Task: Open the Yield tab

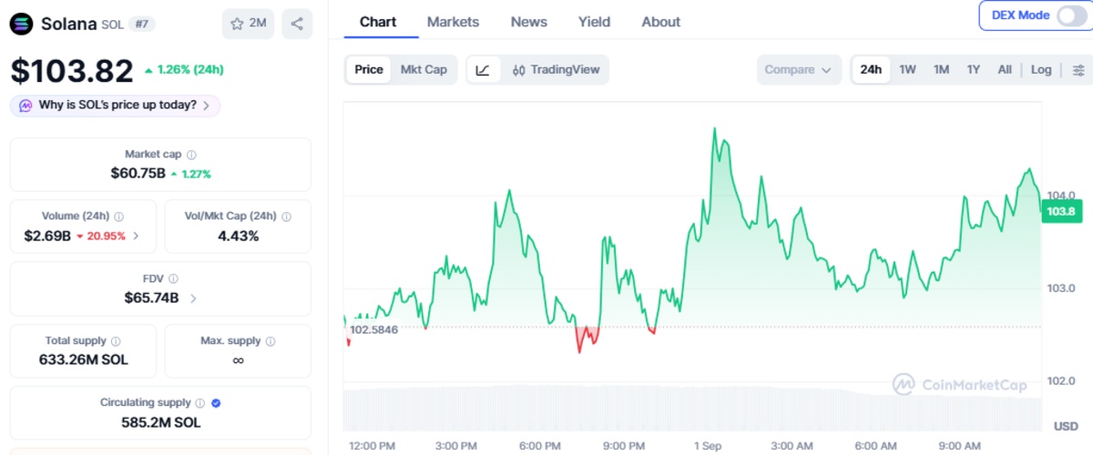Action: [x=595, y=22]
